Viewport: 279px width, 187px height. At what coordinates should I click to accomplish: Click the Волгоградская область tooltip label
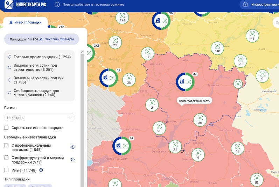tap(194, 101)
